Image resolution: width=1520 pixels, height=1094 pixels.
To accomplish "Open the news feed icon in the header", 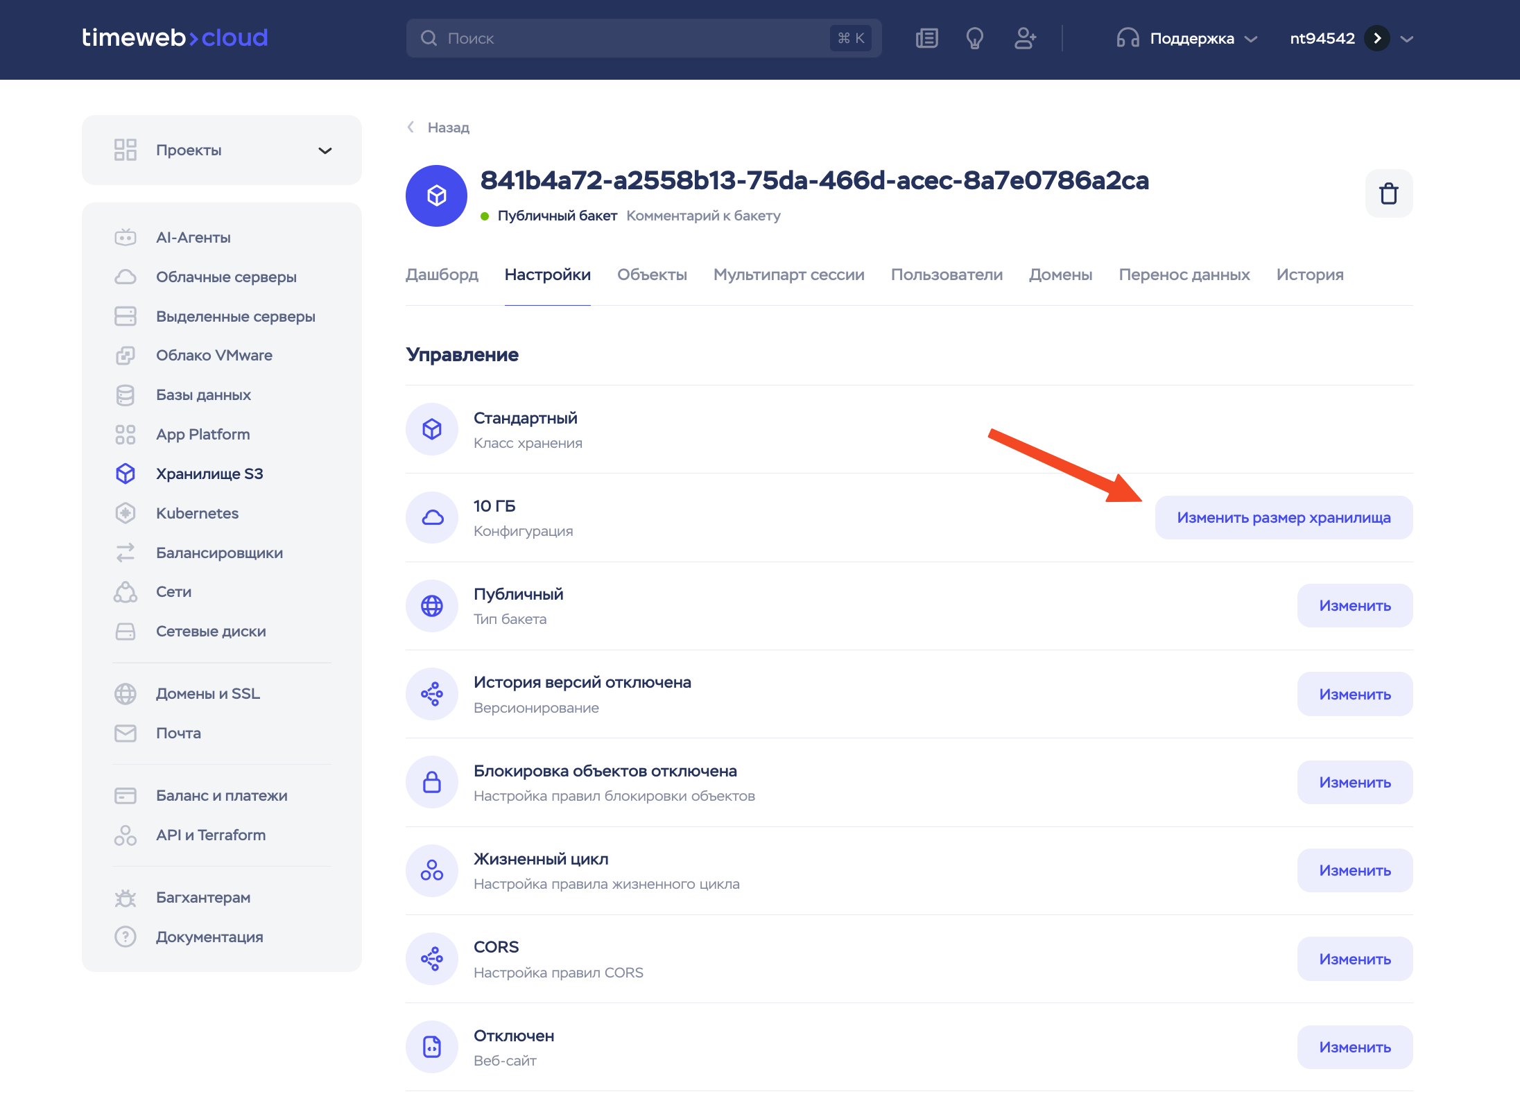I will 926,38.
